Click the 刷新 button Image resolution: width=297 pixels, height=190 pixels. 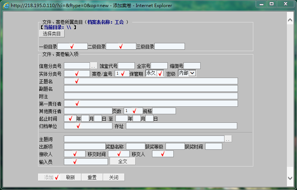[x=70, y=177]
